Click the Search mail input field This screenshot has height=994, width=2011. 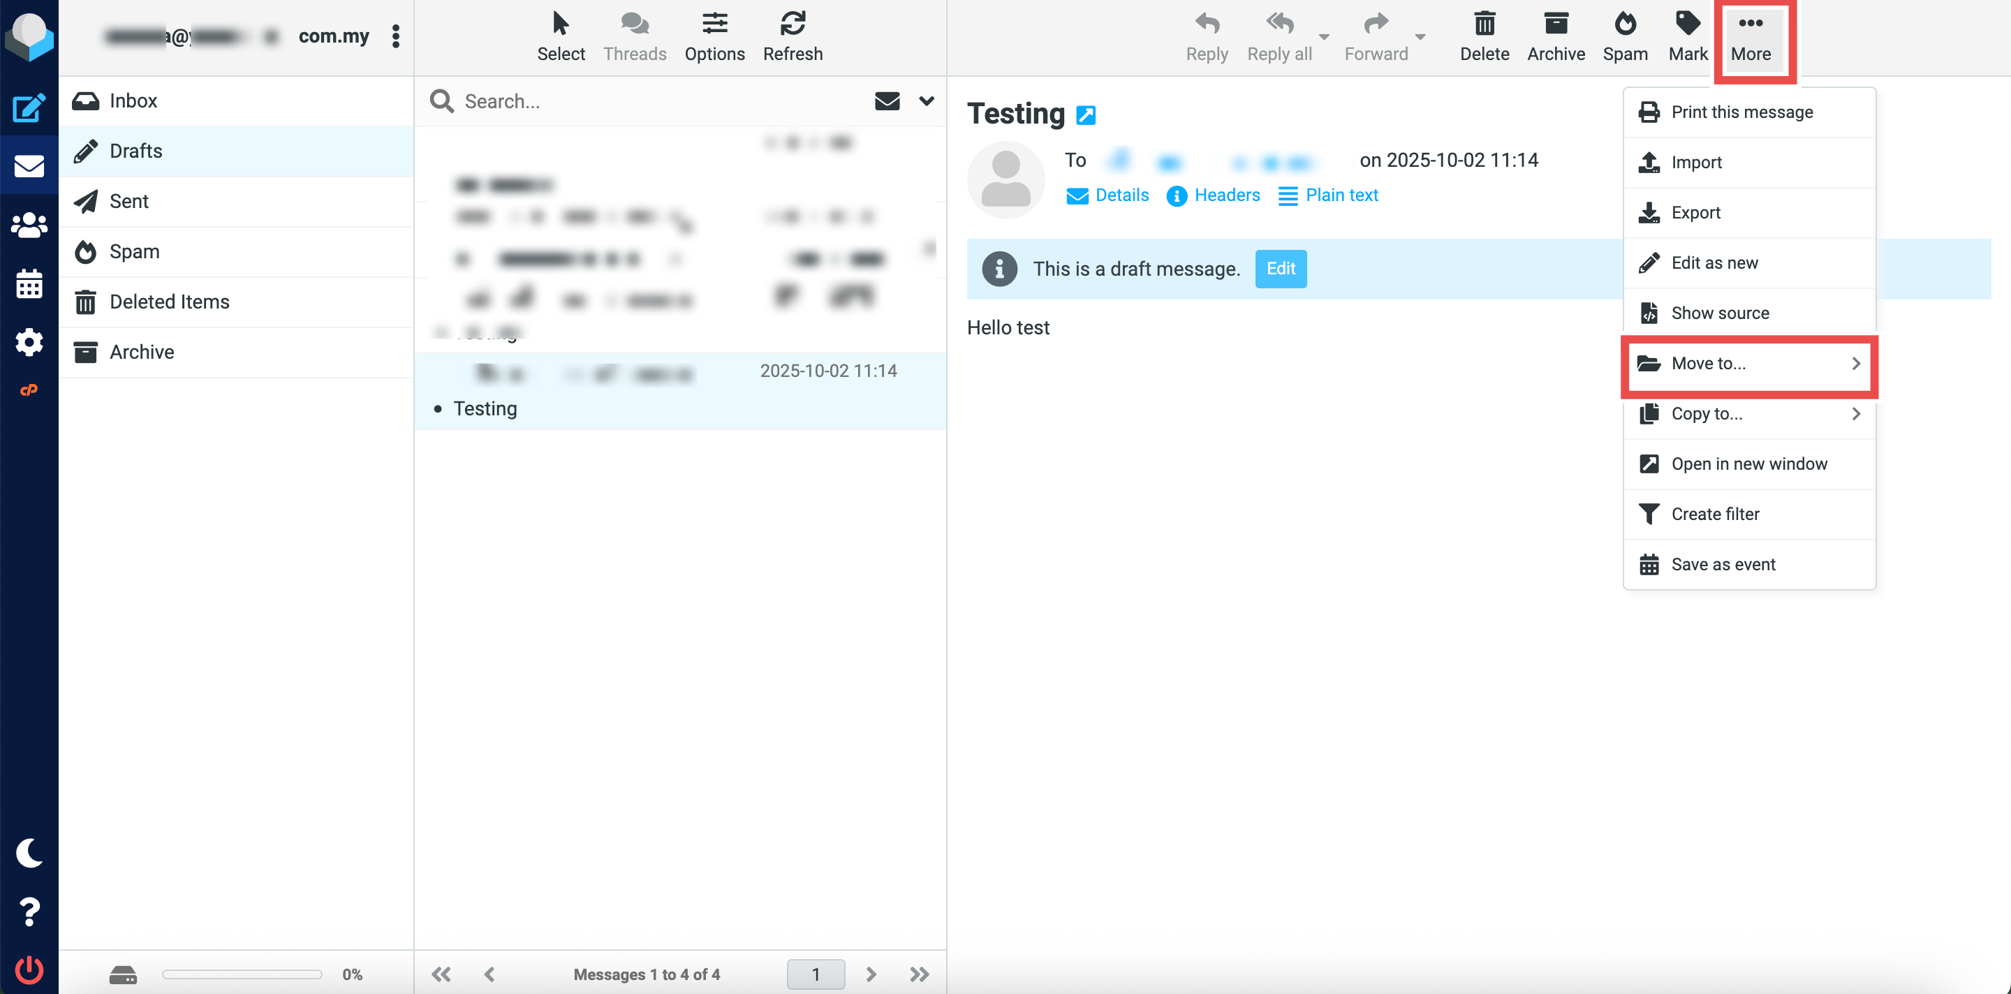(x=656, y=101)
